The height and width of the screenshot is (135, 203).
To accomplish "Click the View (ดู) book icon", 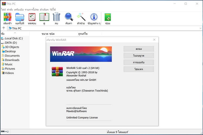I will tap(44, 17).
